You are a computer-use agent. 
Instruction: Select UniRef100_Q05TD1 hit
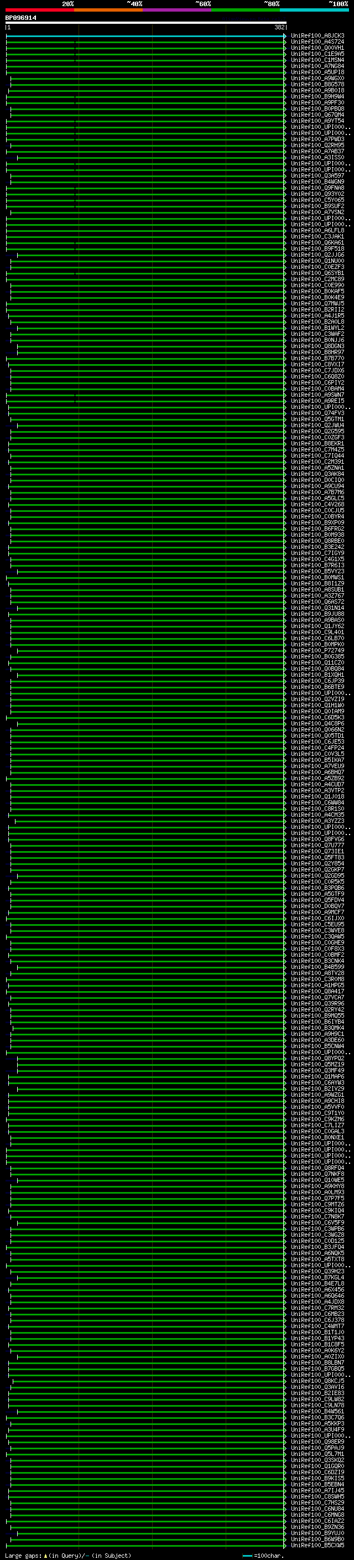(x=317, y=736)
